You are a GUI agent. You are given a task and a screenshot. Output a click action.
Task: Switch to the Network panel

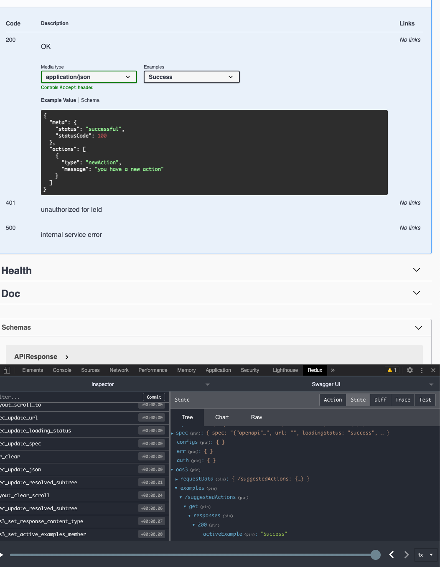coord(119,370)
